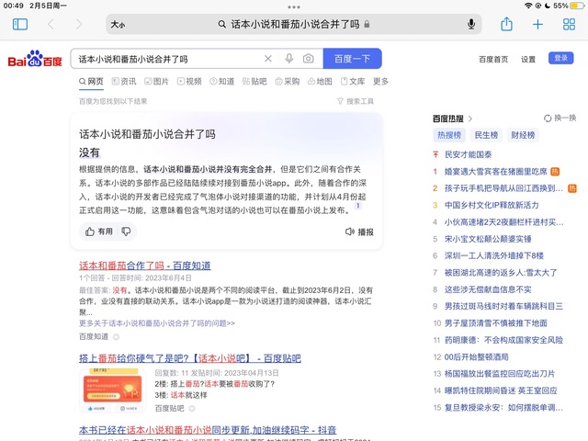The image size is (588, 441).
Task: Show the tab overview grid icon
Action: click(x=569, y=25)
